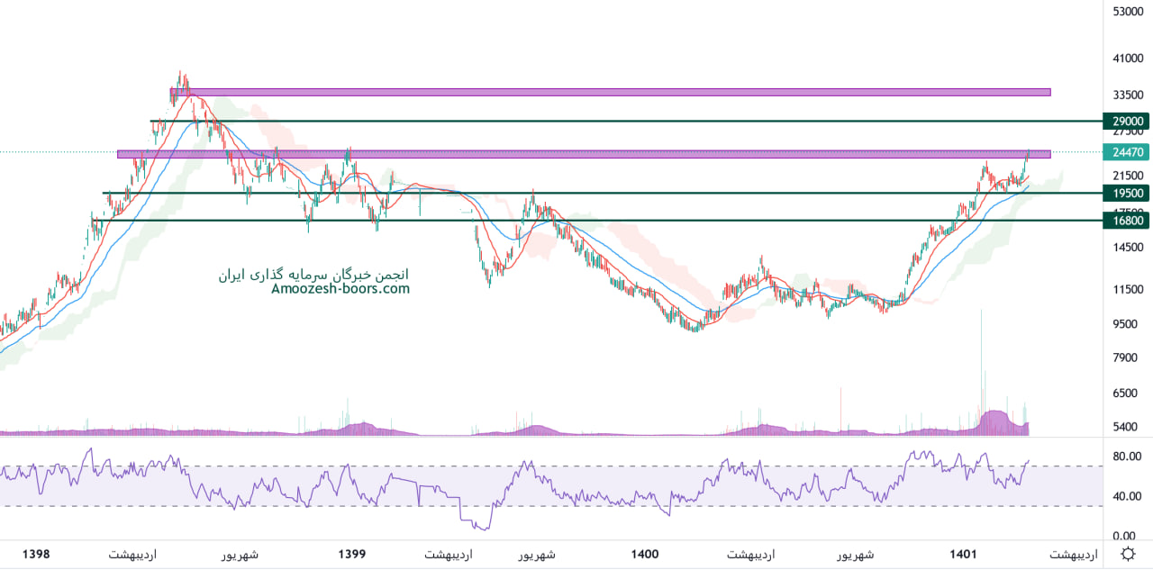Click the Persian watermark title text

[313, 274]
